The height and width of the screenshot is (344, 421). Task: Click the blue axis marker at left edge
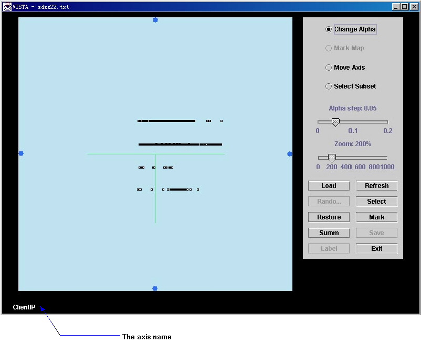point(21,153)
